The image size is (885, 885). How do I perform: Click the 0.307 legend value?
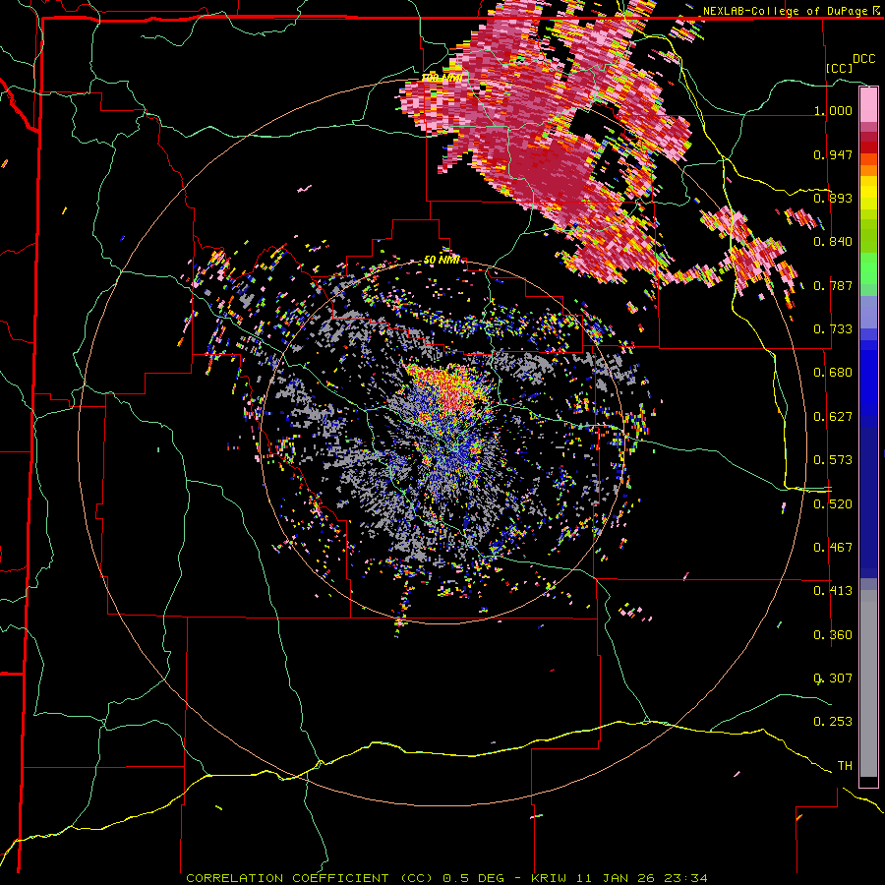[x=833, y=678]
